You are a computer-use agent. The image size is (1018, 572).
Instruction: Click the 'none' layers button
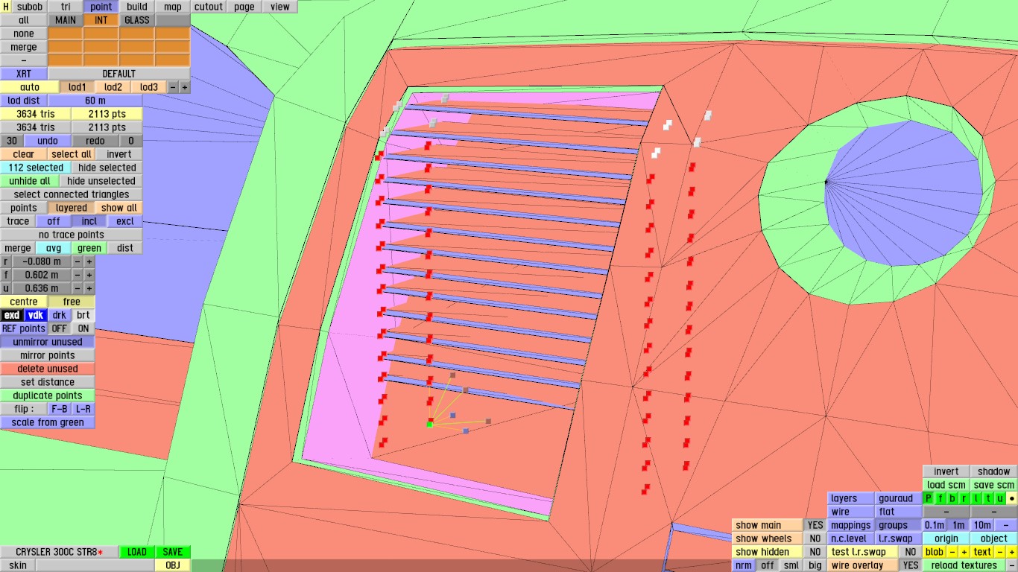tap(24, 34)
